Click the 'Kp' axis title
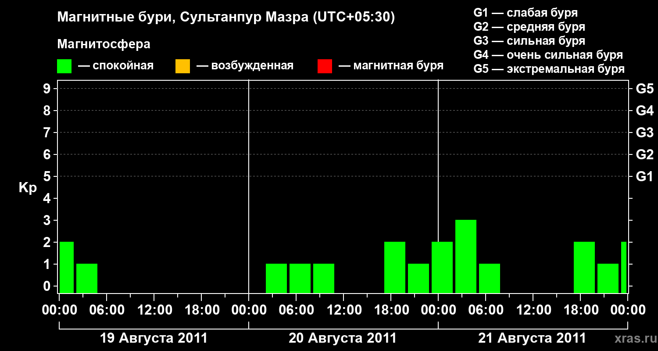The image size is (658, 351). pos(28,188)
